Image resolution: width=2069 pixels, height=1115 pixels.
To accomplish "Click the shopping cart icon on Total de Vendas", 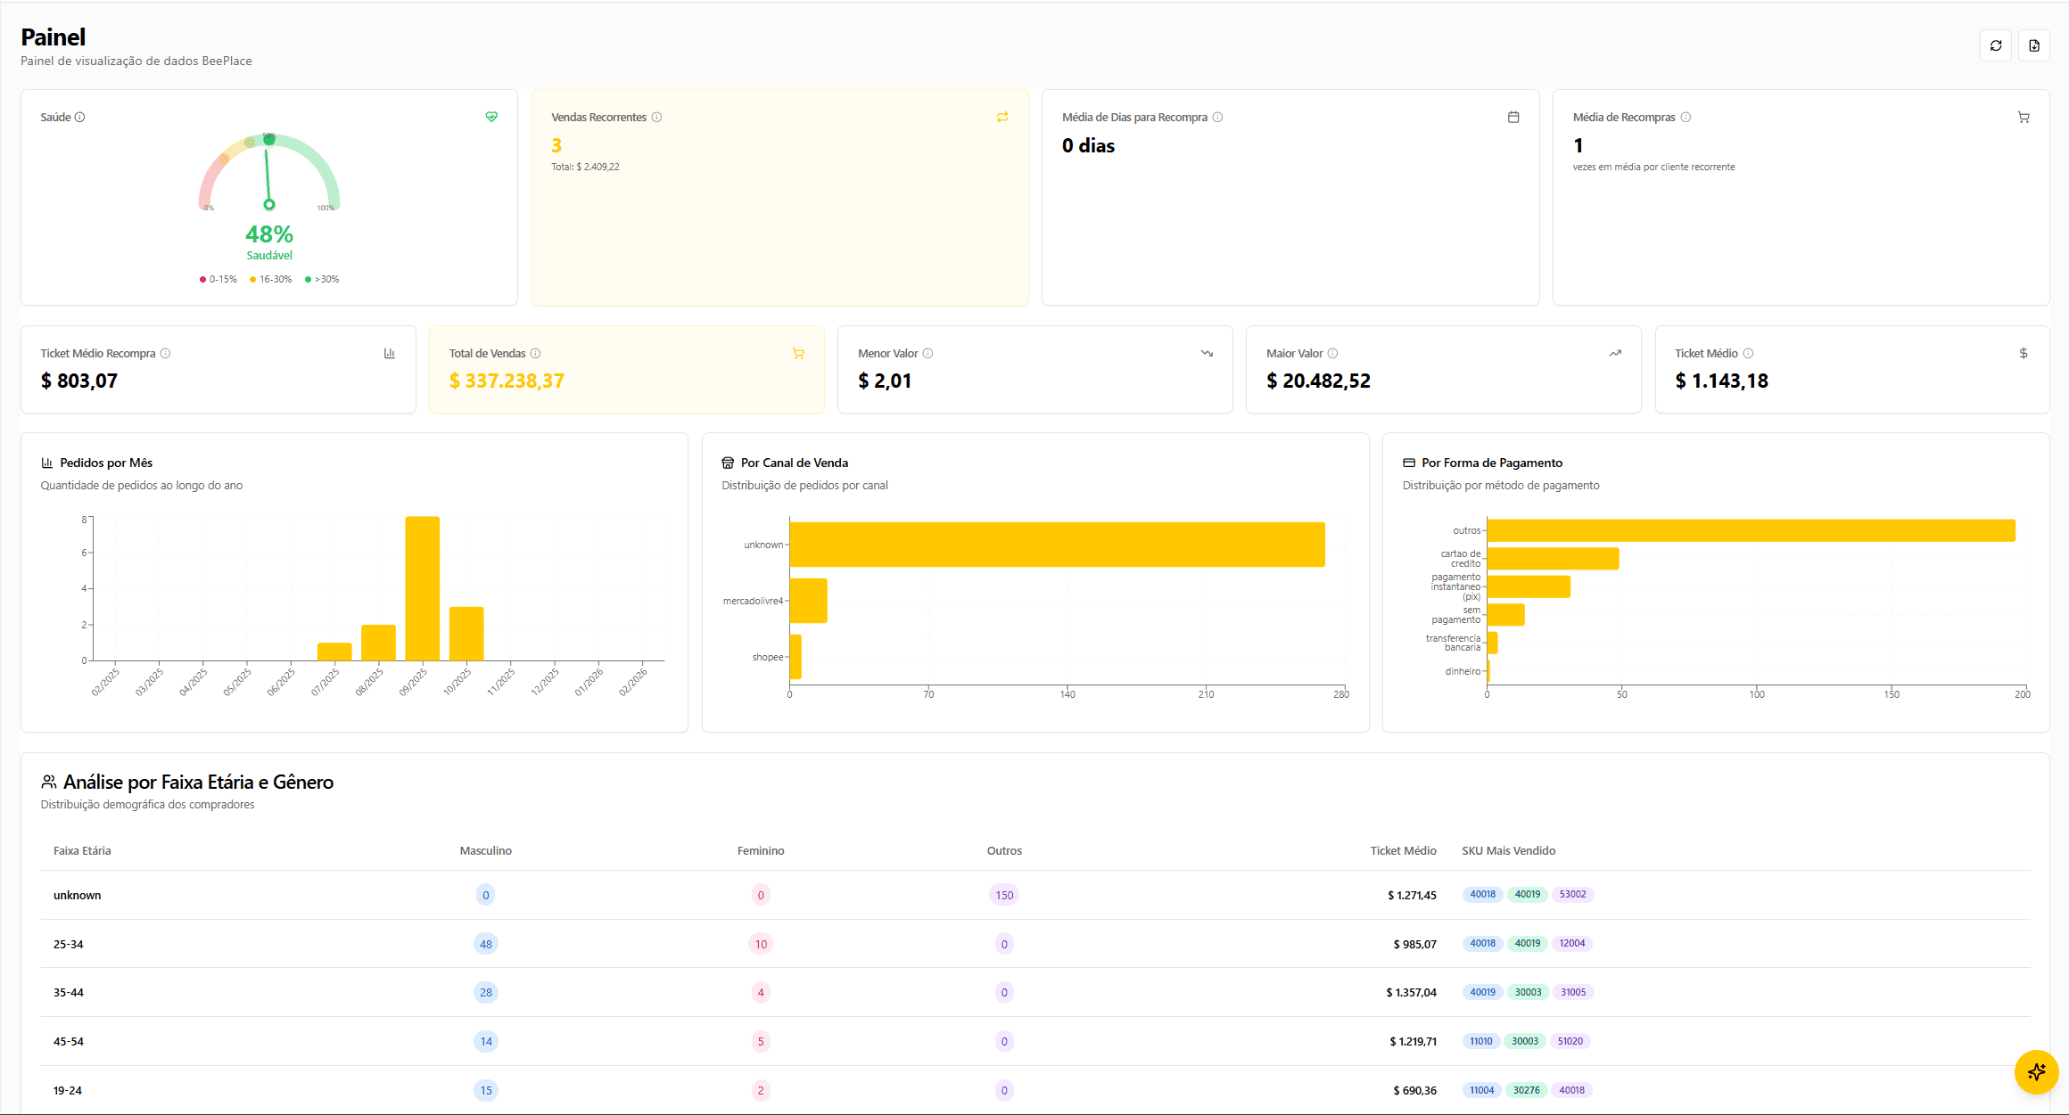I will [798, 353].
